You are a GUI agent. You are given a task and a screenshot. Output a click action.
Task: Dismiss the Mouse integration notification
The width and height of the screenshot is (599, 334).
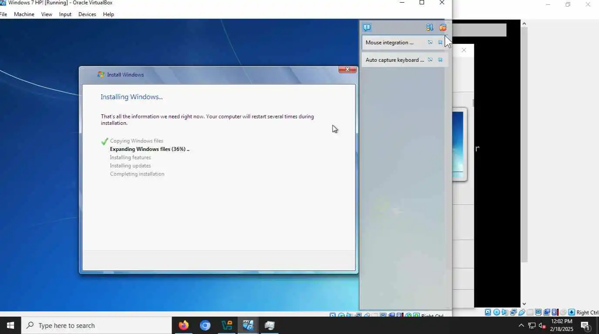tap(440, 42)
